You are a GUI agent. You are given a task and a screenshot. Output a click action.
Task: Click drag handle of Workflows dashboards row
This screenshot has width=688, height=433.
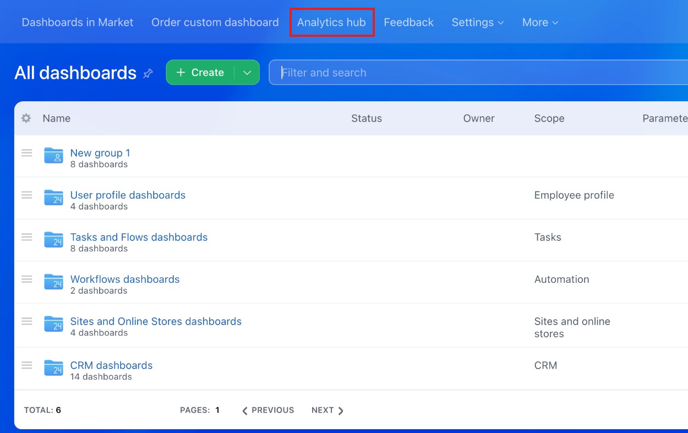26,279
